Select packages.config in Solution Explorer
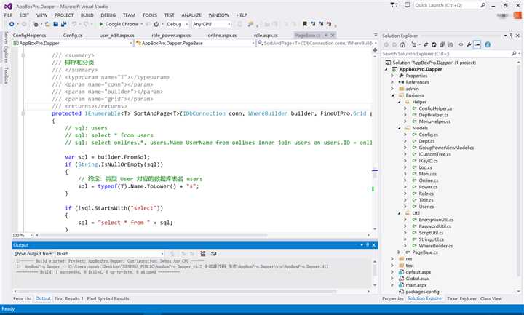 tap(422, 292)
